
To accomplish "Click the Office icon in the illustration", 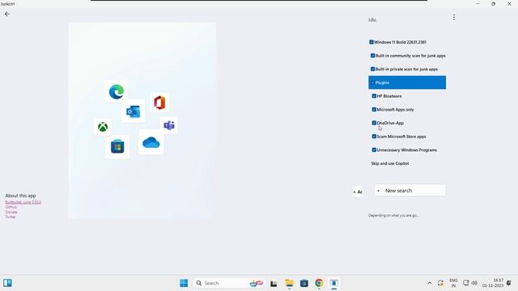I will [x=159, y=103].
